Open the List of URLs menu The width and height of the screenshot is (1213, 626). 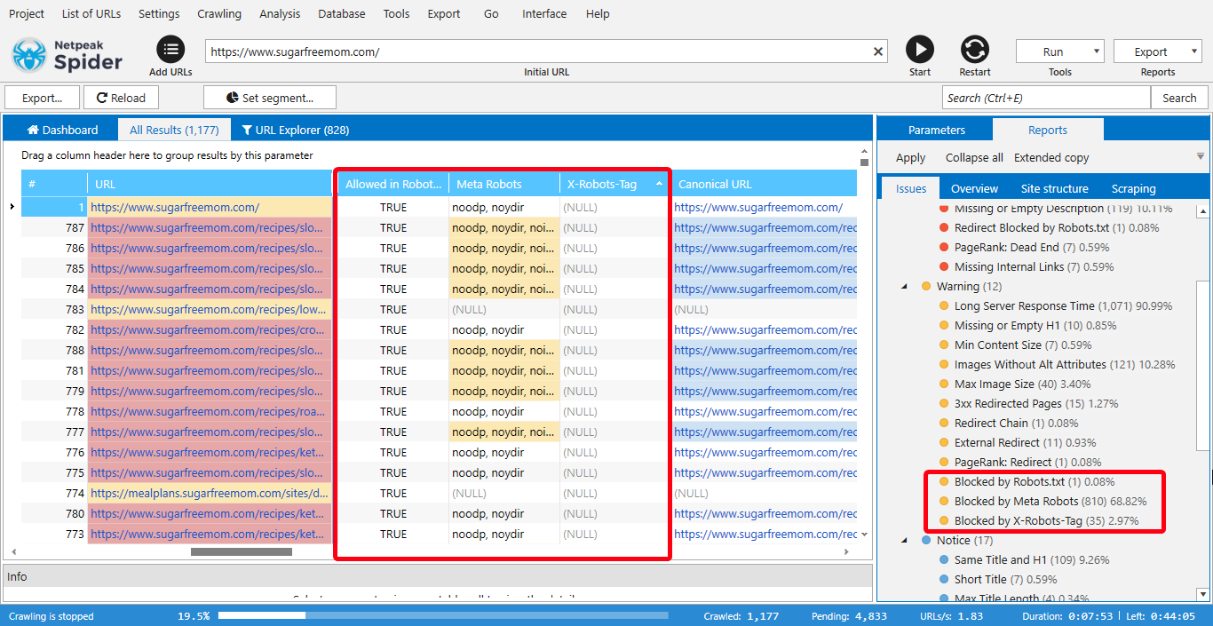[x=91, y=13]
